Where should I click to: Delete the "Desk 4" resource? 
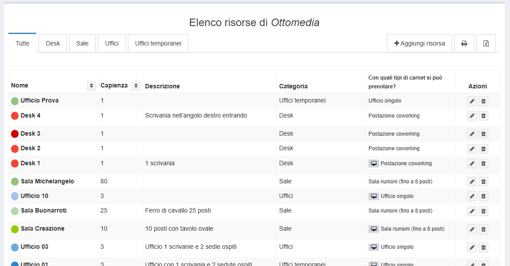(x=483, y=115)
